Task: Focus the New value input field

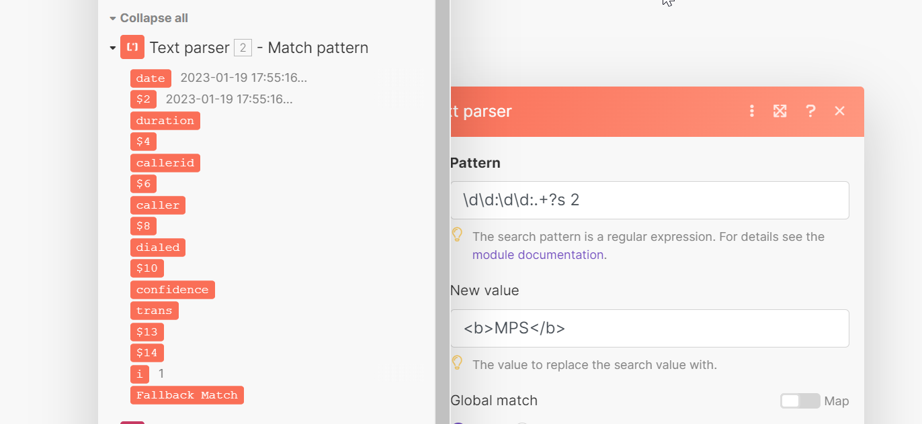Action: (x=649, y=328)
